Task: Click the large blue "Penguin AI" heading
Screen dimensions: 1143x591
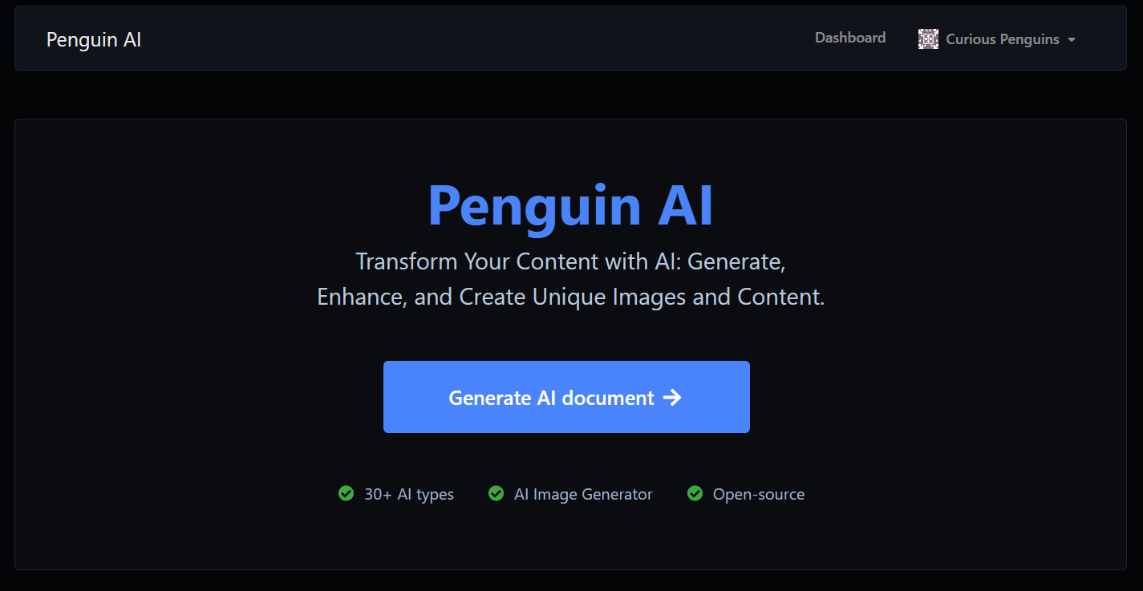Action: coord(570,205)
